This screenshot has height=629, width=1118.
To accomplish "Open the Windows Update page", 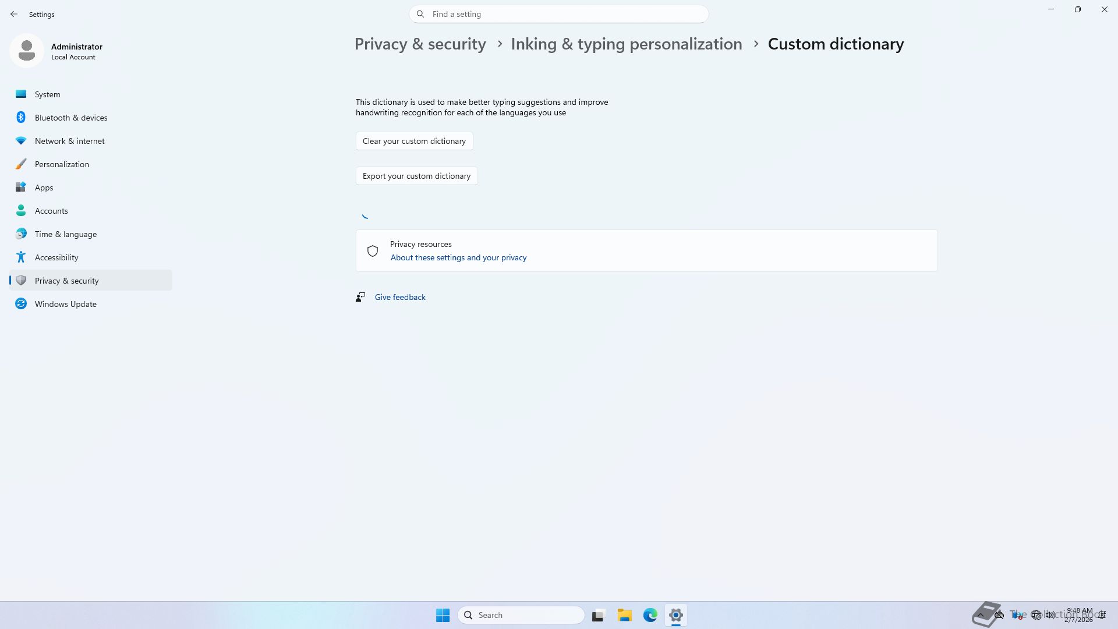I will (65, 304).
